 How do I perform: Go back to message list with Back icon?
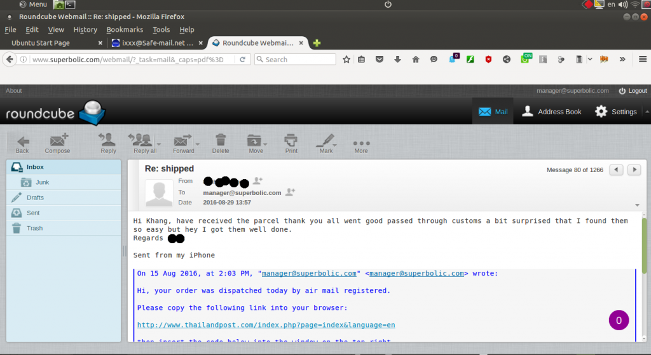point(22,141)
